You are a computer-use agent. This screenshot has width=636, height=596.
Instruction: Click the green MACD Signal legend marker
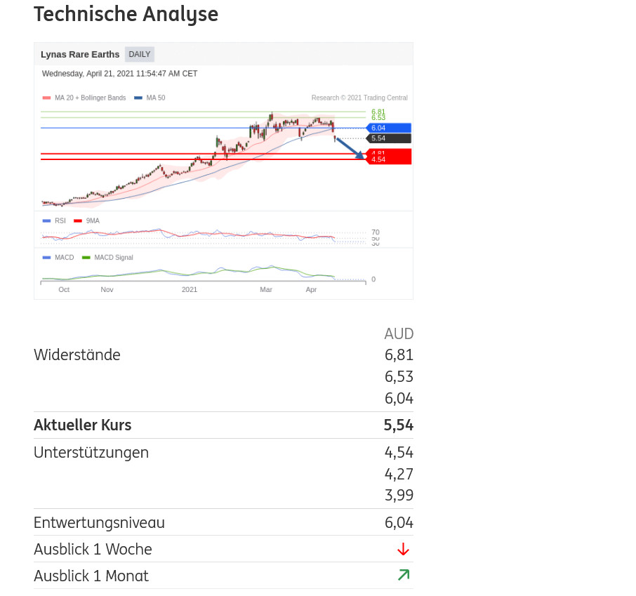coord(86,258)
